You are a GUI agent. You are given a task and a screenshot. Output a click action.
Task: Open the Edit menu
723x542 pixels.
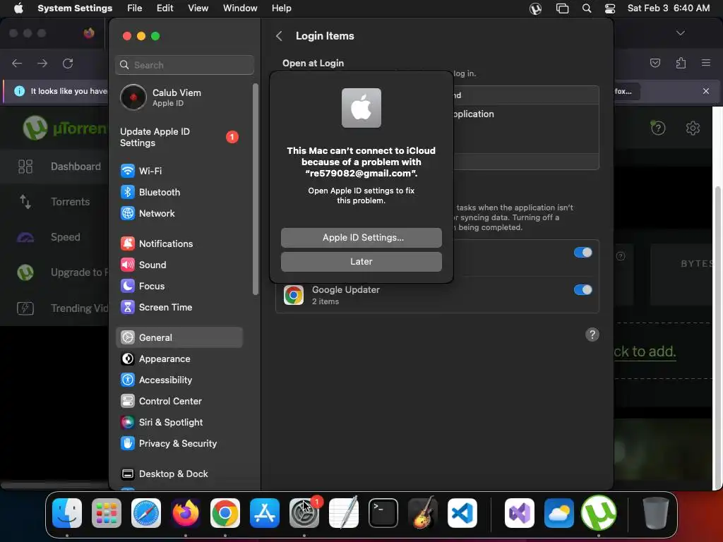(165, 8)
